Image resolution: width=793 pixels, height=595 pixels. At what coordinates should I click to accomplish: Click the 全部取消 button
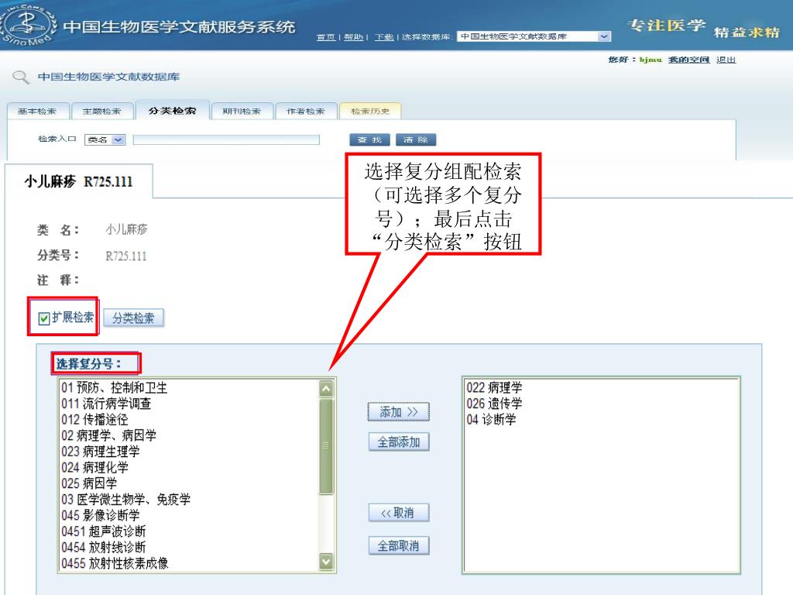(399, 546)
